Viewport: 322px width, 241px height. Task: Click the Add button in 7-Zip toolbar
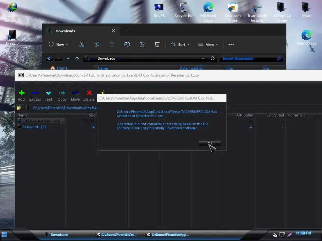(21, 95)
